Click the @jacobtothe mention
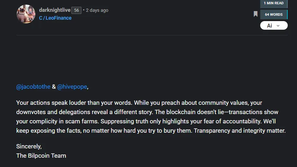Image resolution: width=297 pixels, height=167 pixels. (34, 87)
